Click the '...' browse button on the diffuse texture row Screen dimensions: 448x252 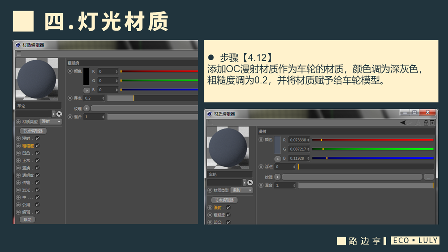point(428,177)
